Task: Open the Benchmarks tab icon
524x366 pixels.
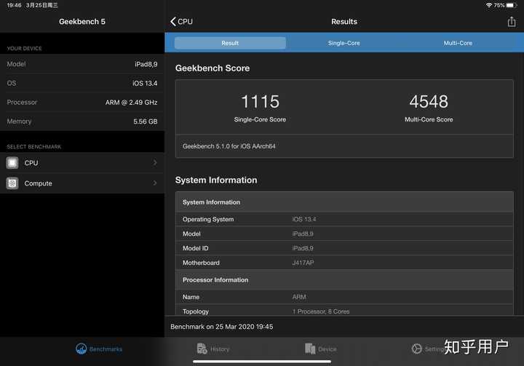Action: (x=82, y=349)
